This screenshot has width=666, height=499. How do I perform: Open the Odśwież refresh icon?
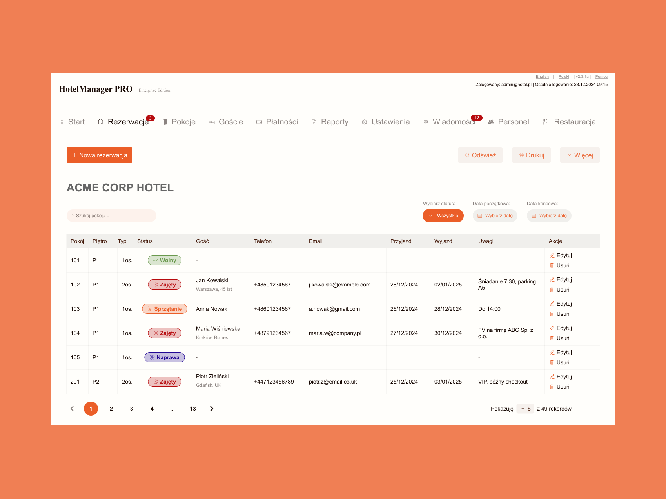(x=467, y=155)
